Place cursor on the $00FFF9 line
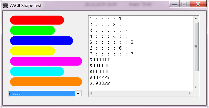 pos(100,77)
